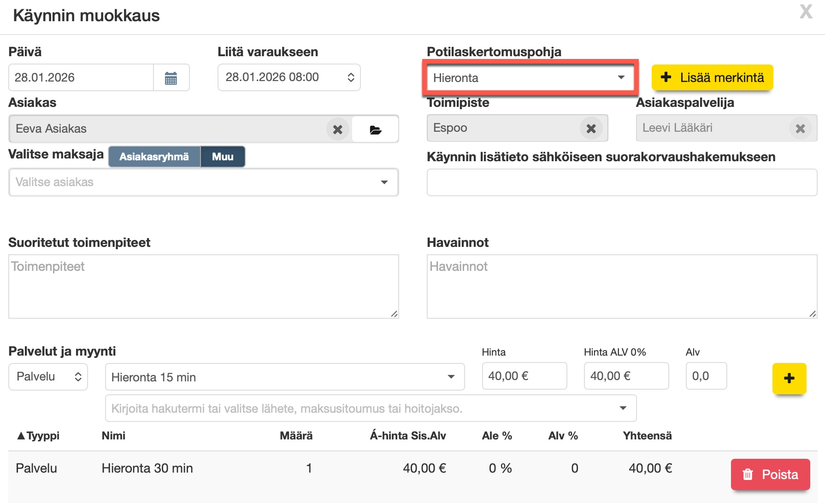Switch payer toggle to Muu
Image resolution: width=825 pixels, height=503 pixels.
[223, 157]
